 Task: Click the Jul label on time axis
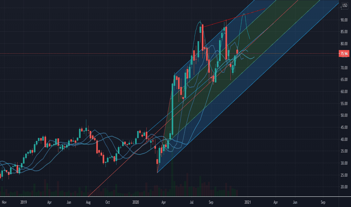(192, 202)
